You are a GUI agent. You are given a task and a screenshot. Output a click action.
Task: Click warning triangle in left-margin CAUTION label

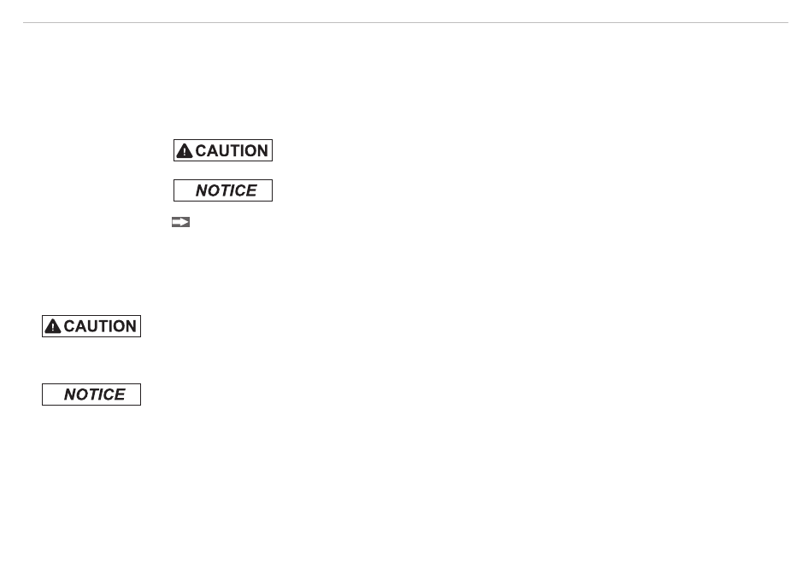pos(53,326)
